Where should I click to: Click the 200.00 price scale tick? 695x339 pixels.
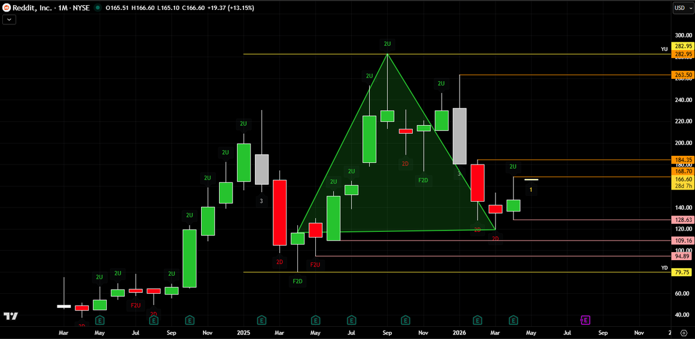[x=682, y=143]
